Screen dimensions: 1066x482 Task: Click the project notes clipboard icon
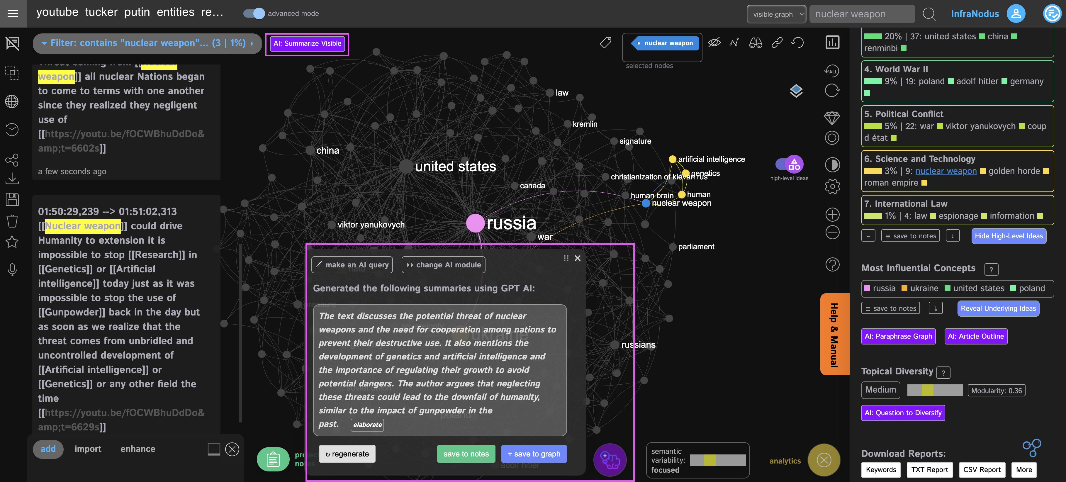click(x=273, y=459)
